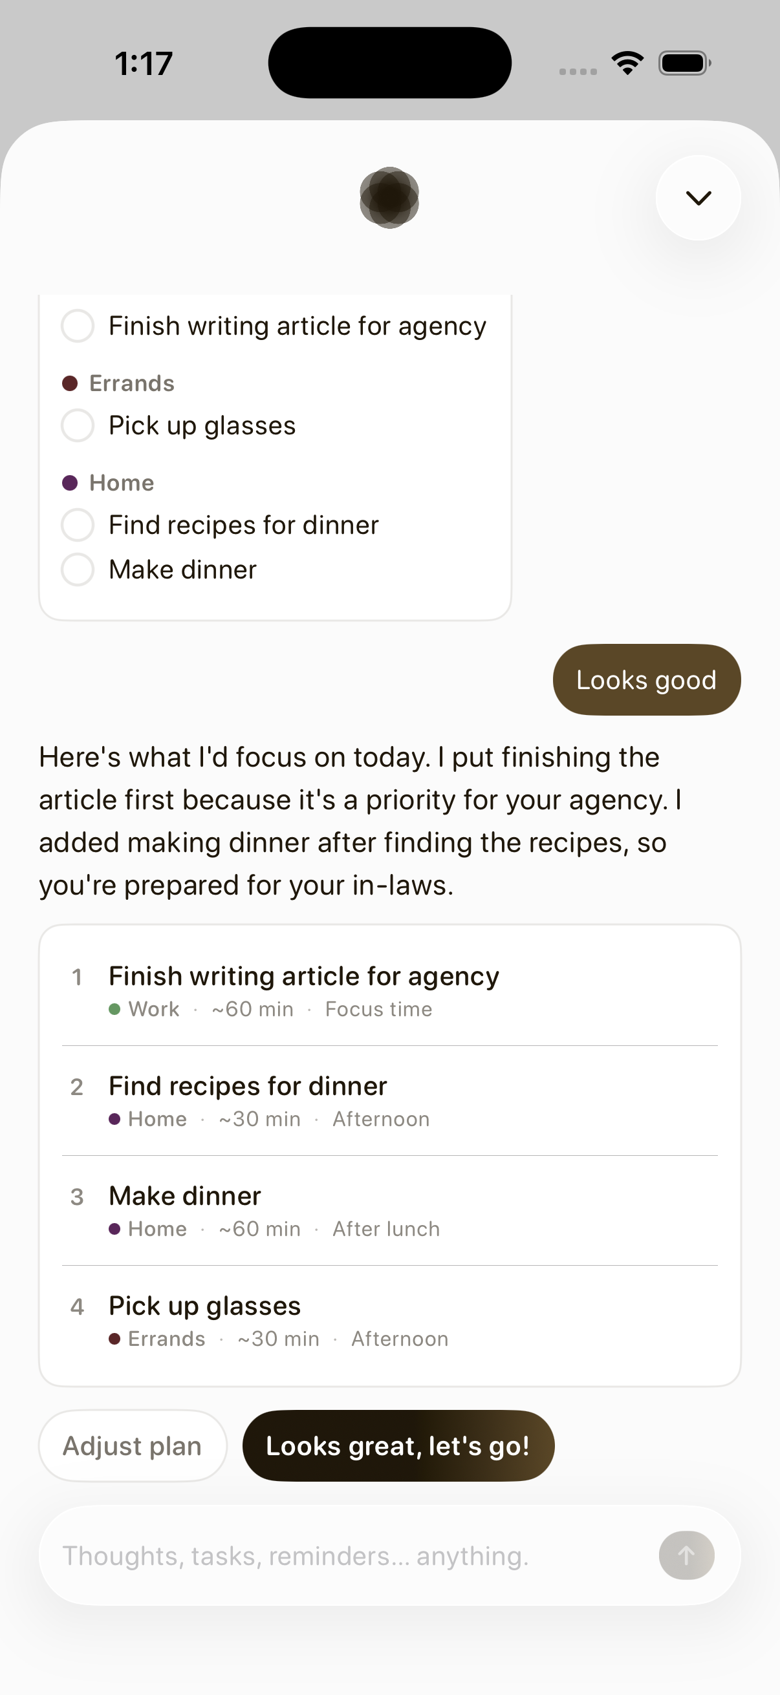Collapse the chat with the chevron button
The height and width of the screenshot is (1695, 780).
coord(698,197)
